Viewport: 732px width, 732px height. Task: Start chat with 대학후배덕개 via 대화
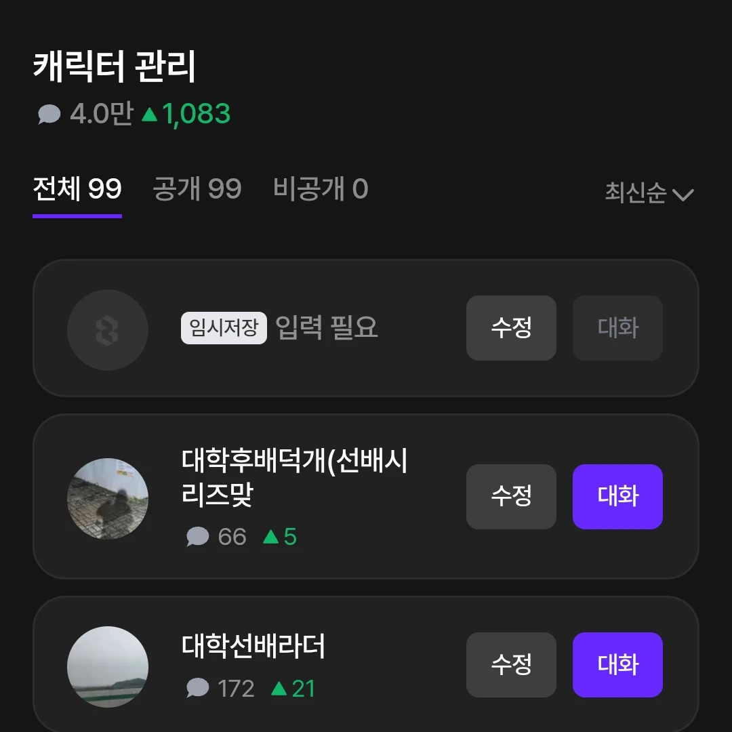(x=617, y=497)
